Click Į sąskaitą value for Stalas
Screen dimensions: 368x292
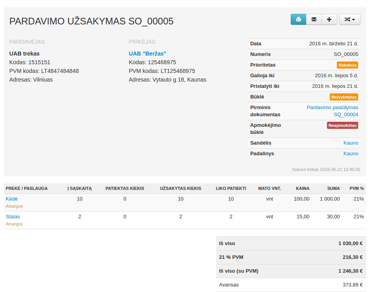[80, 217]
